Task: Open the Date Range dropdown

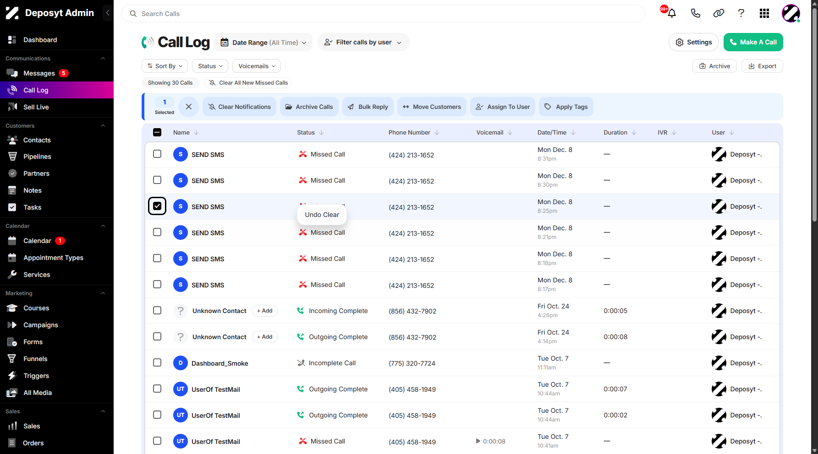Action: tap(264, 42)
